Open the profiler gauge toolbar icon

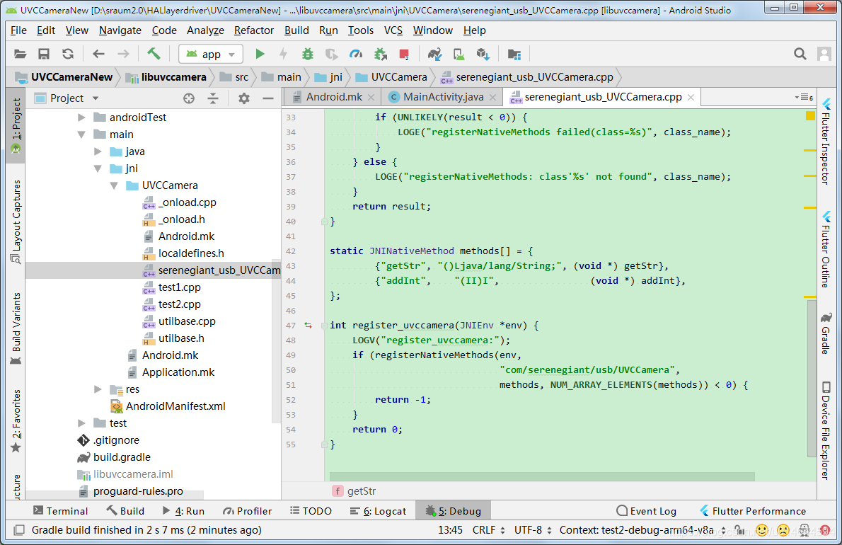(x=356, y=54)
